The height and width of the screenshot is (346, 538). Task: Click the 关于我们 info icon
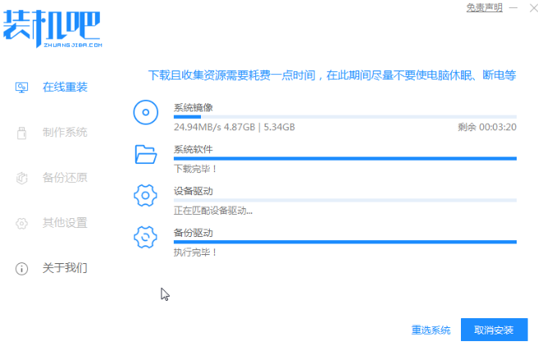(22, 268)
